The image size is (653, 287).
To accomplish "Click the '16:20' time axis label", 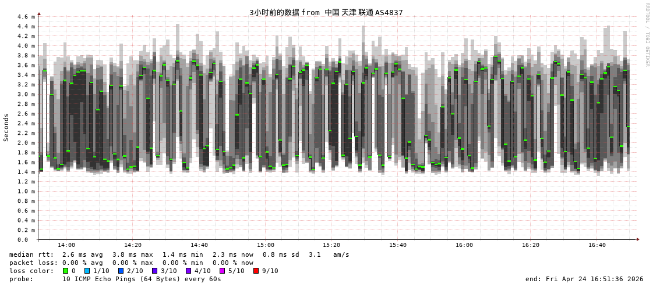I will click(530, 245).
